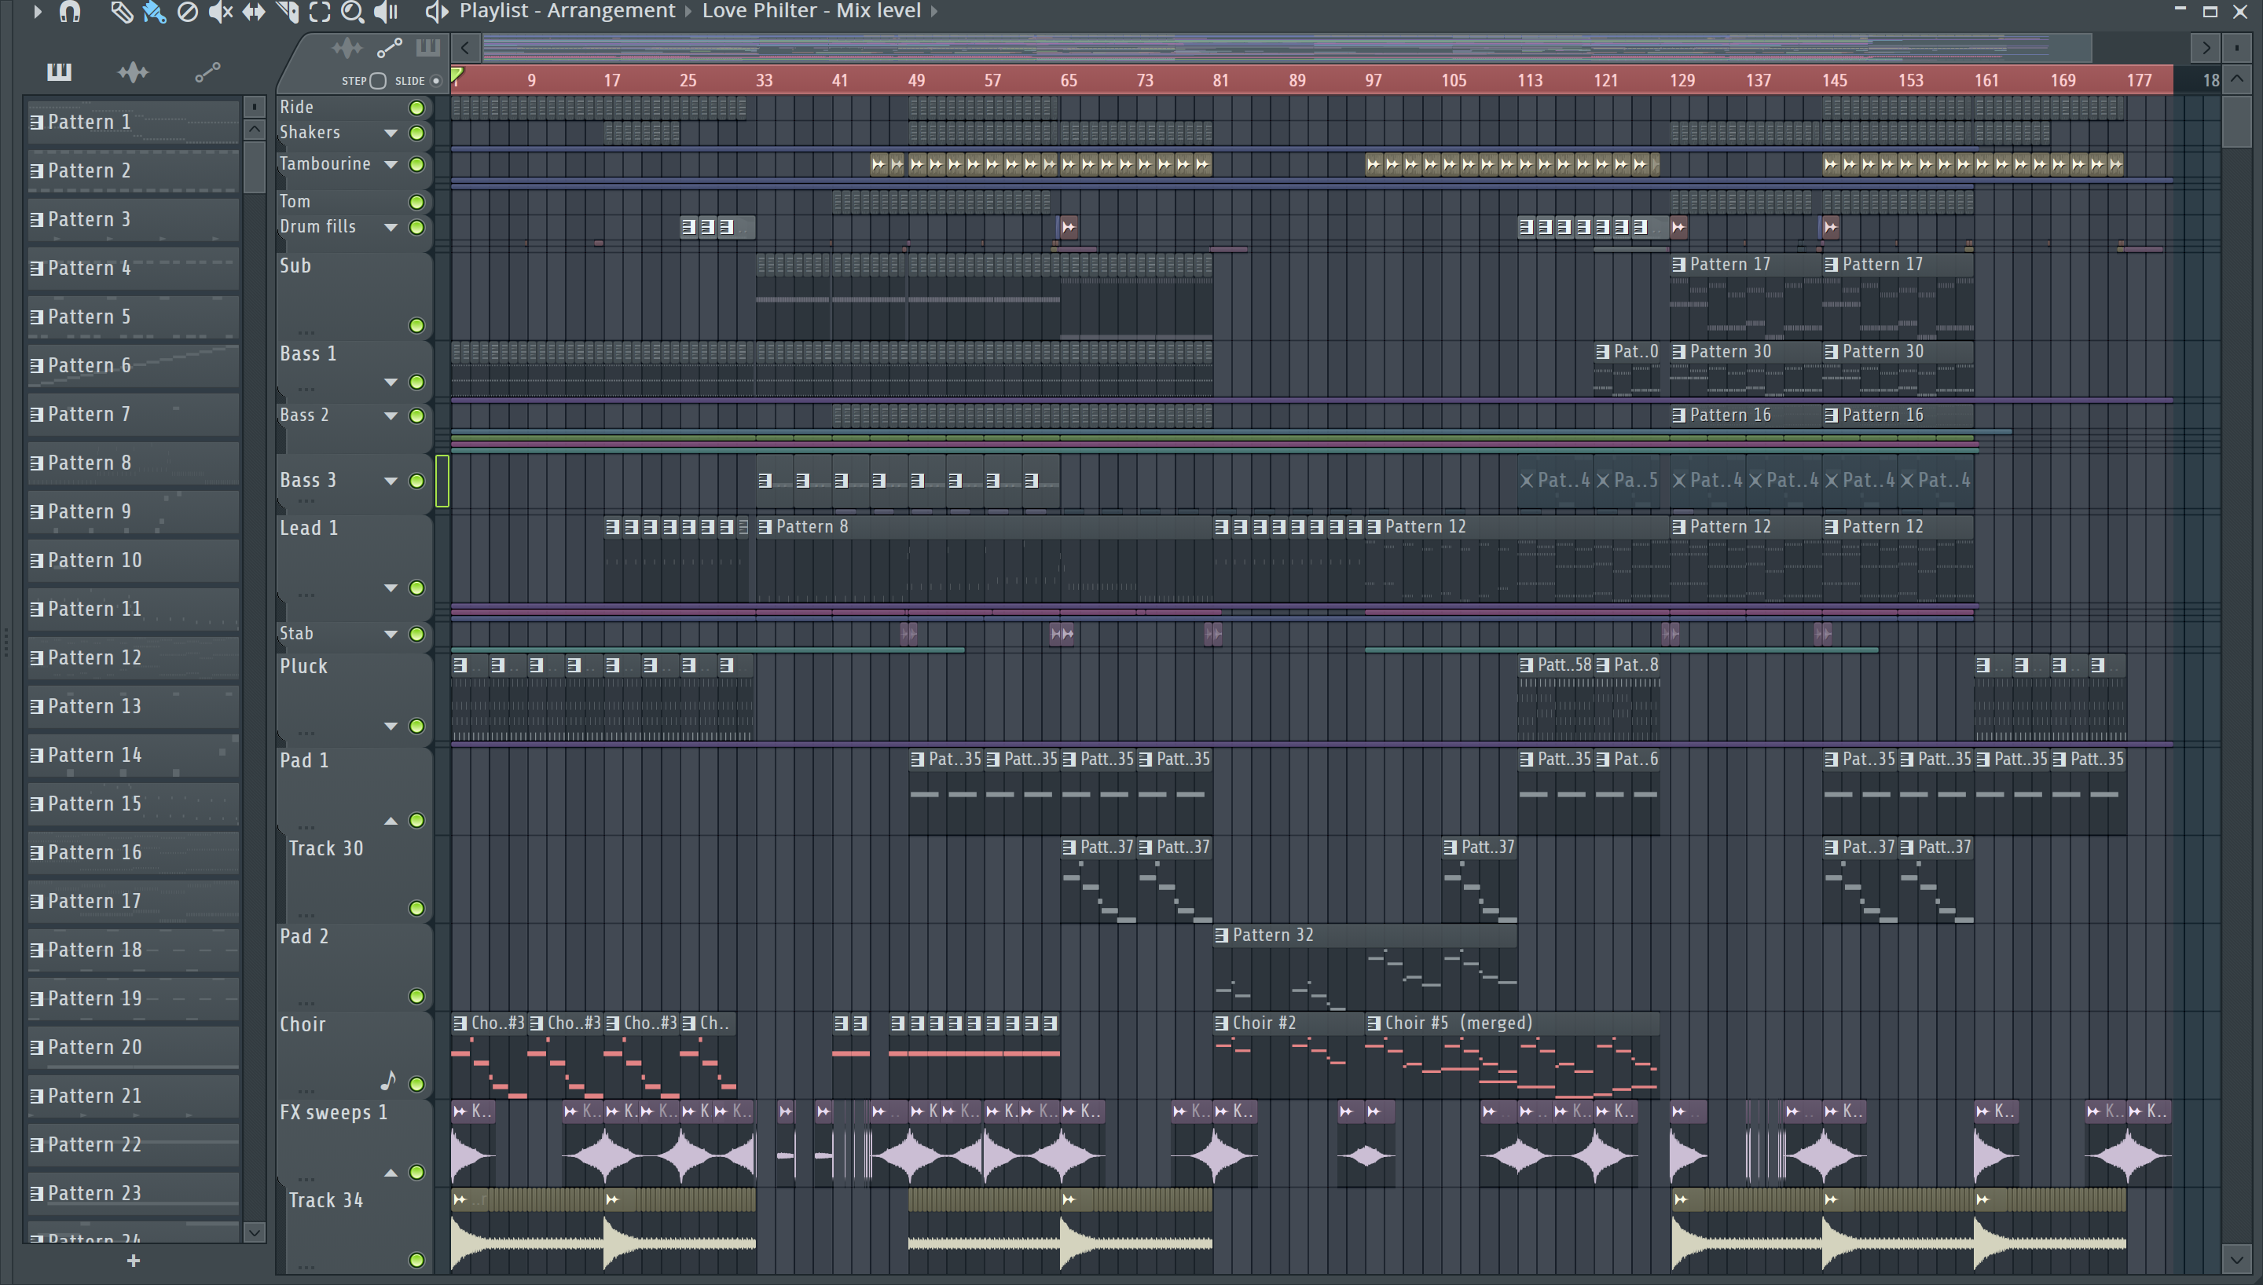The width and height of the screenshot is (2263, 1285).
Task: Mute the Choir track
Action: pyautogui.click(x=416, y=1084)
